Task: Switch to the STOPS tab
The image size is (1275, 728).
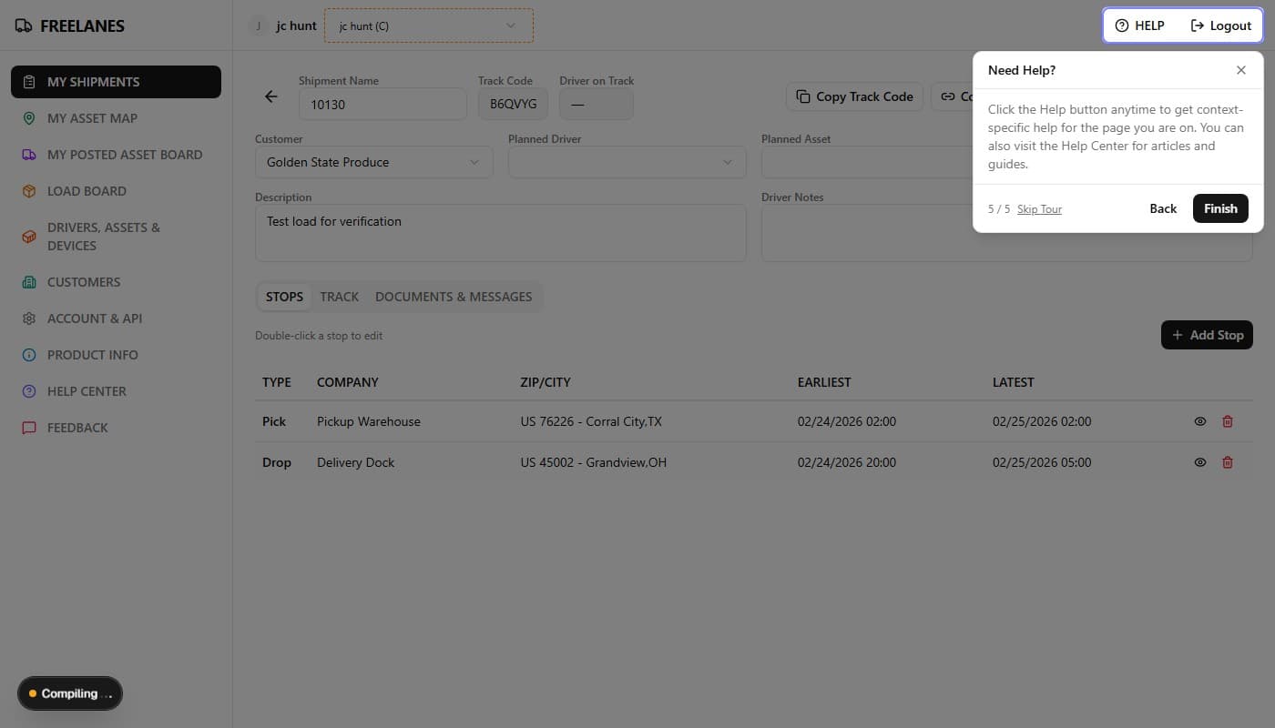Action: point(284,297)
